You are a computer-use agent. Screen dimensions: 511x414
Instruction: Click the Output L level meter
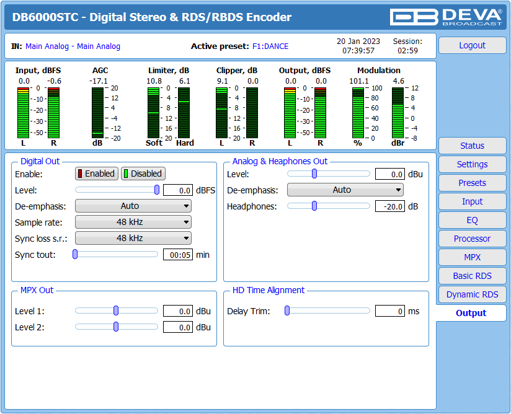coord(290,113)
